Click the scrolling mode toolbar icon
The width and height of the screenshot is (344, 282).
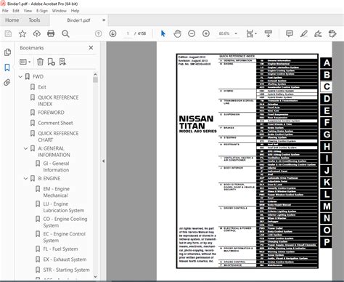click(269, 33)
